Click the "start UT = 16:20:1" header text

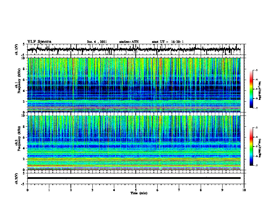(168, 42)
